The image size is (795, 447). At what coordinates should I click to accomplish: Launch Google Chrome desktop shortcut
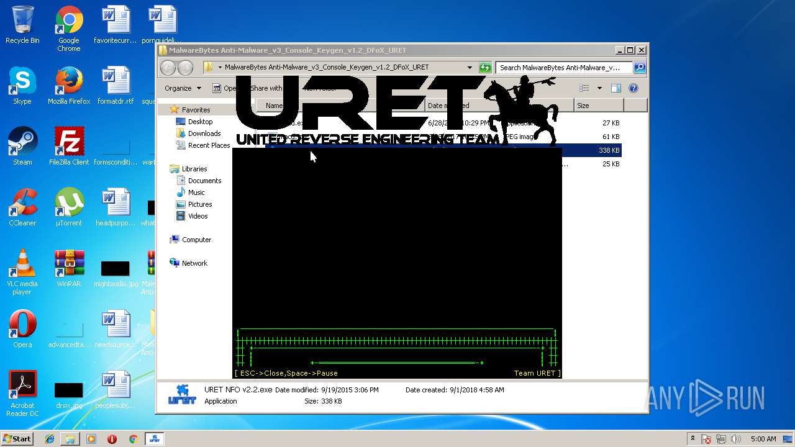pyautogui.click(x=69, y=29)
